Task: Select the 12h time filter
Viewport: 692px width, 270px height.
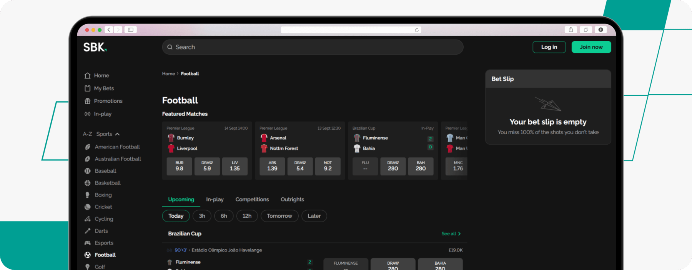Action: coord(247,216)
